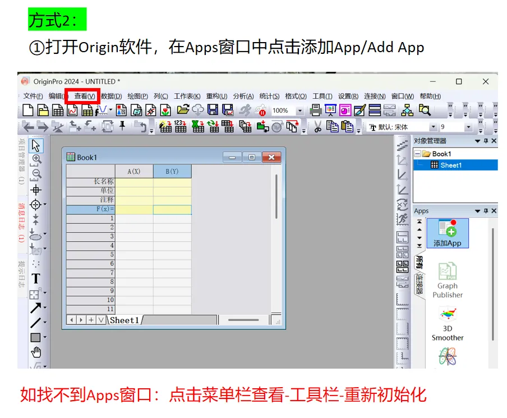
Task: Open the 查看(V) View menu
Action: 84,96
